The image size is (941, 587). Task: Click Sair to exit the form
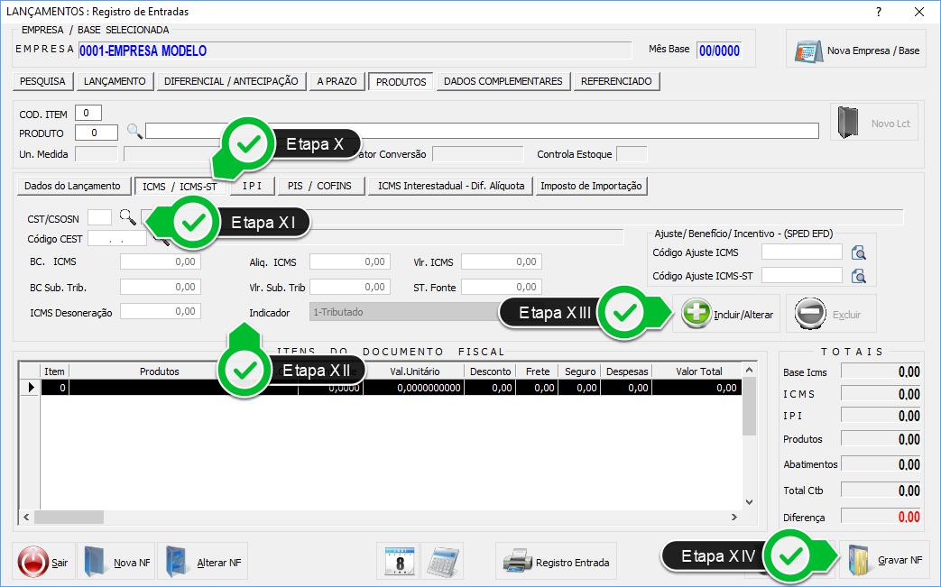[x=44, y=562]
